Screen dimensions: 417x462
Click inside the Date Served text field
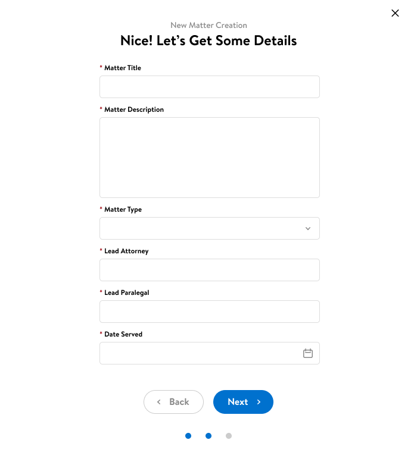tap(200, 353)
